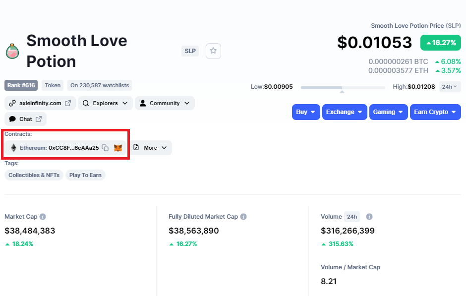The width and height of the screenshot is (466, 296).
Task: Click the $316,266,399 volume value
Action: pos(348,231)
